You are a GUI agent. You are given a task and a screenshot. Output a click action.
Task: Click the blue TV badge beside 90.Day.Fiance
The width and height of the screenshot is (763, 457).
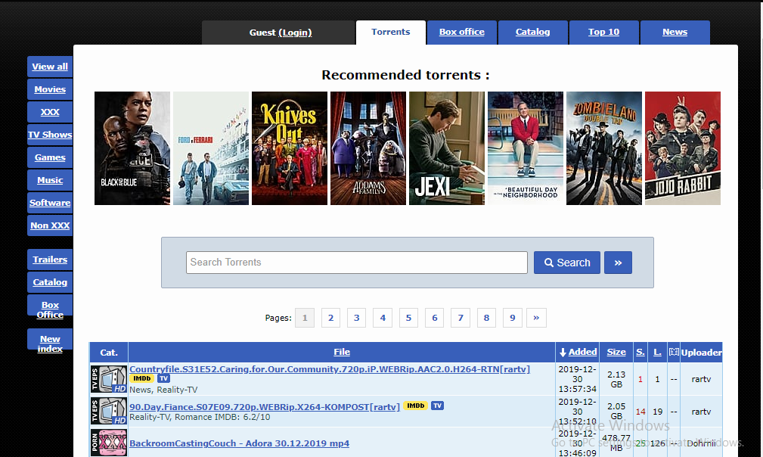click(437, 406)
